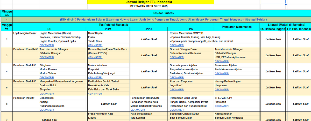The image size is (311, 121).
Task: Select the Logika Matematika (Dasar) cell
Action: point(63,33)
